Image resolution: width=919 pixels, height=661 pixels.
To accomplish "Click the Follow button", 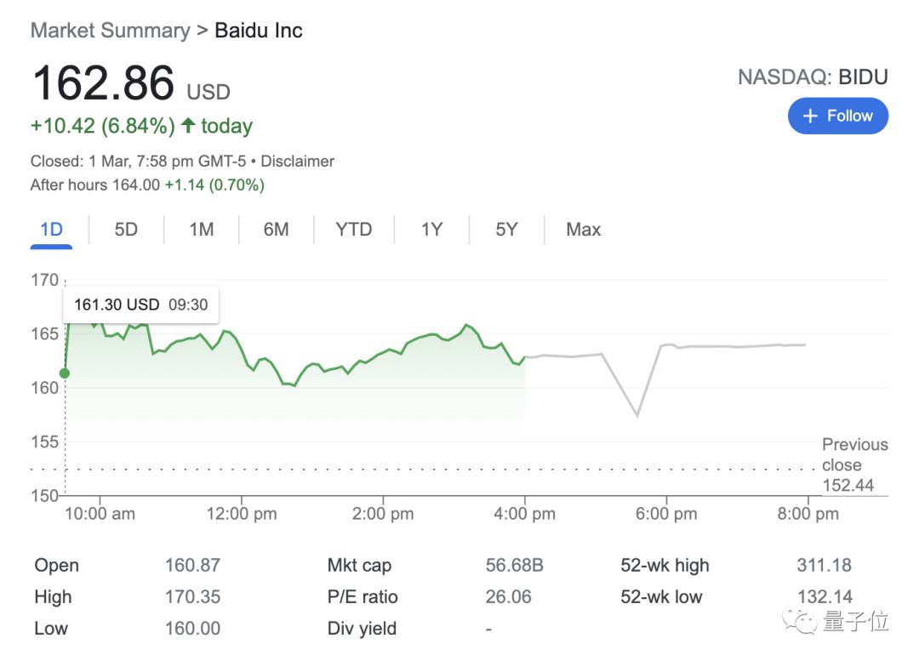I will pyautogui.click(x=837, y=116).
